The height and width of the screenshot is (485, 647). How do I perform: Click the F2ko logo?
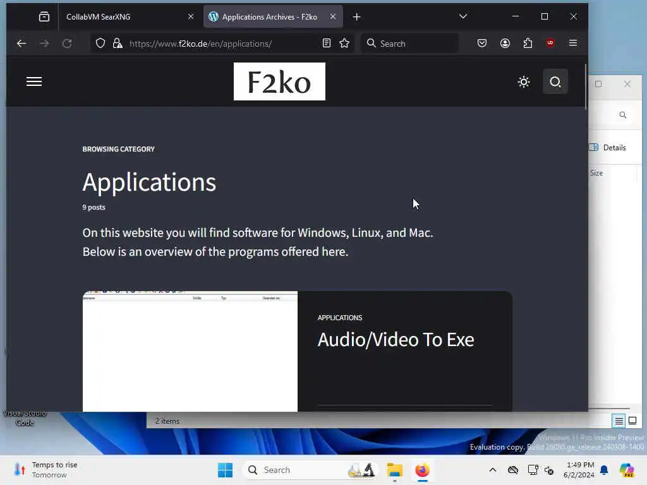click(x=279, y=81)
